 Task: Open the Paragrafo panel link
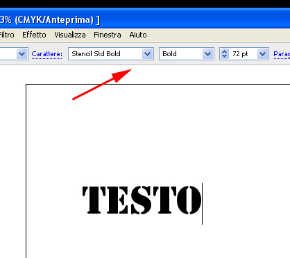282,54
